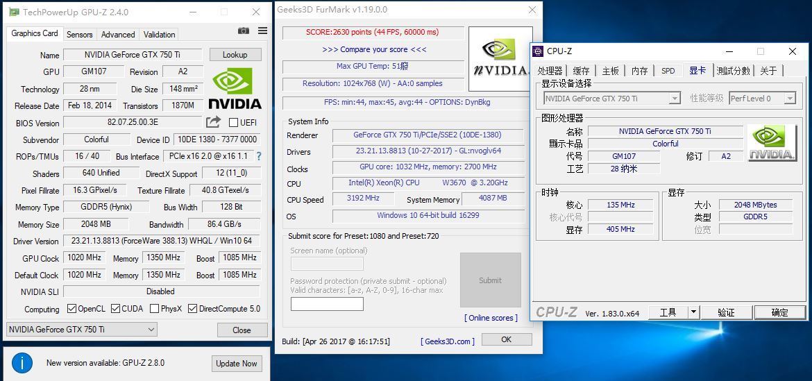
Task: Click blue info icon in update notification
Action: pyautogui.click(x=22, y=363)
